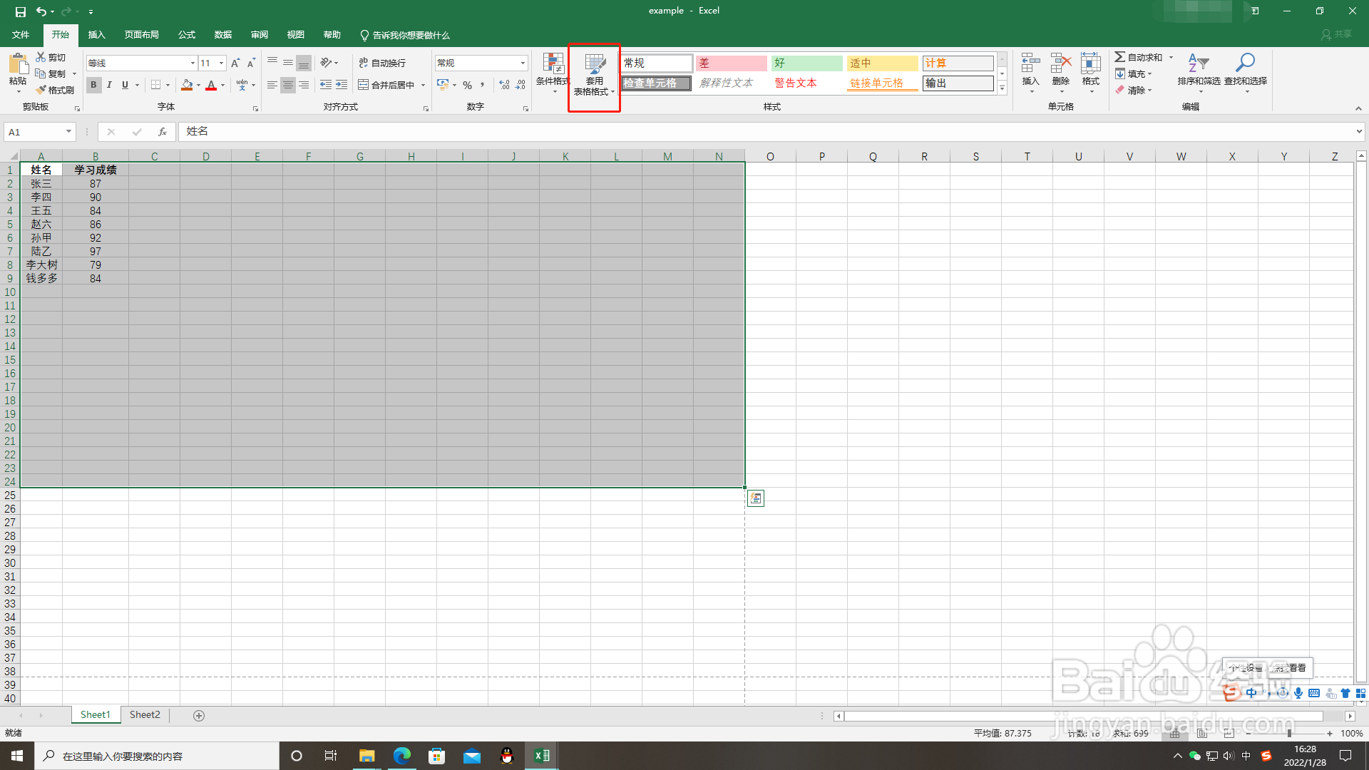1369x770 pixels.
Task: Switch to Sheet2 tab
Action: pyautogui.click(x=145, y=714)
